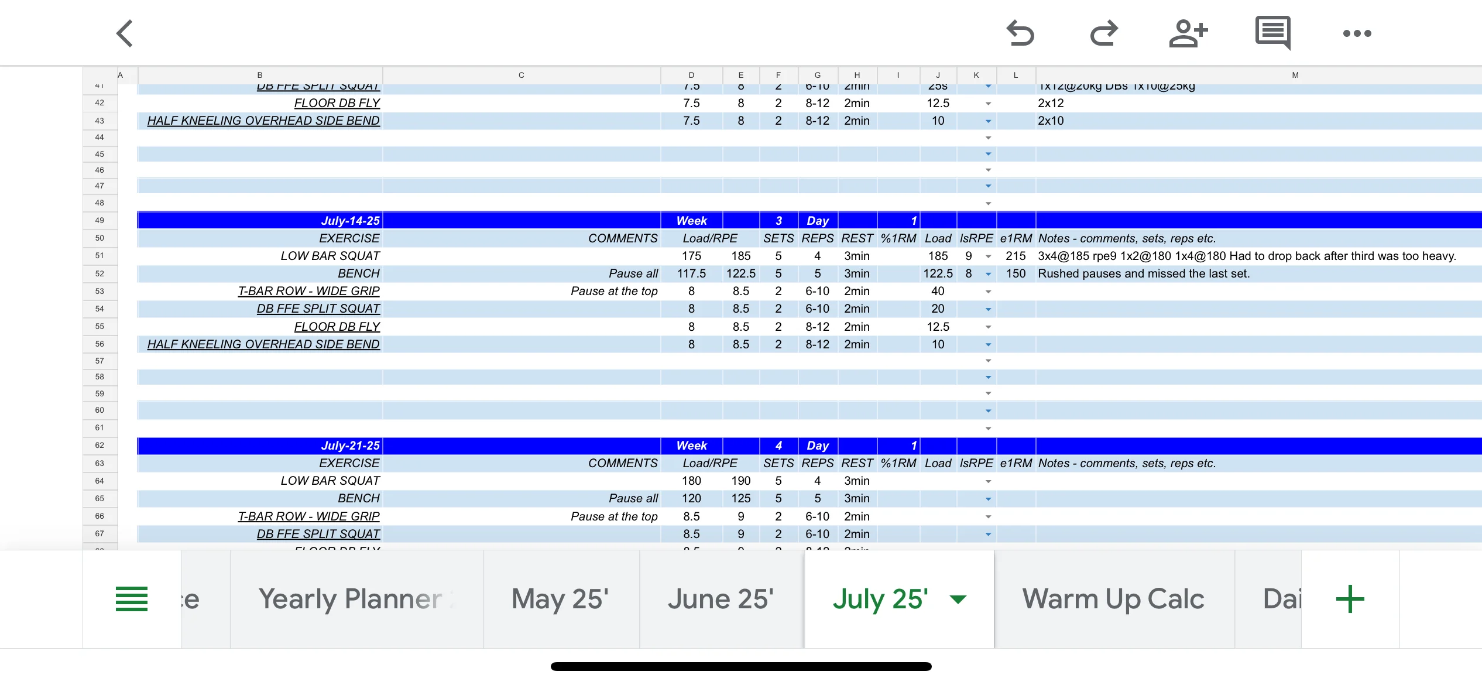
Task: Tap the back arrow icon
Action: point(125,33)
